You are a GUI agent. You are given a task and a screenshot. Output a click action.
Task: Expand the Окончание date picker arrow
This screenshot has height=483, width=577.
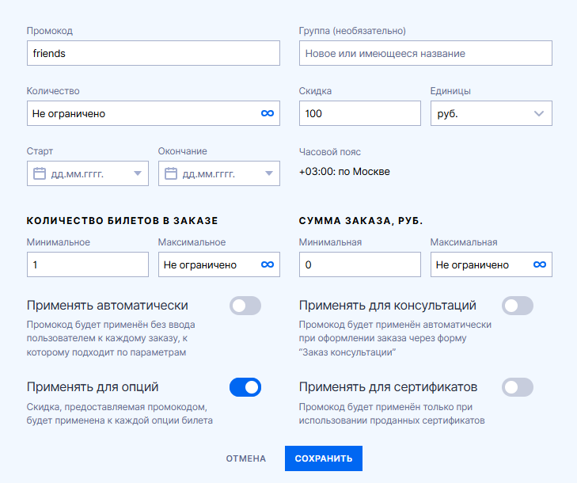point(269,173)
